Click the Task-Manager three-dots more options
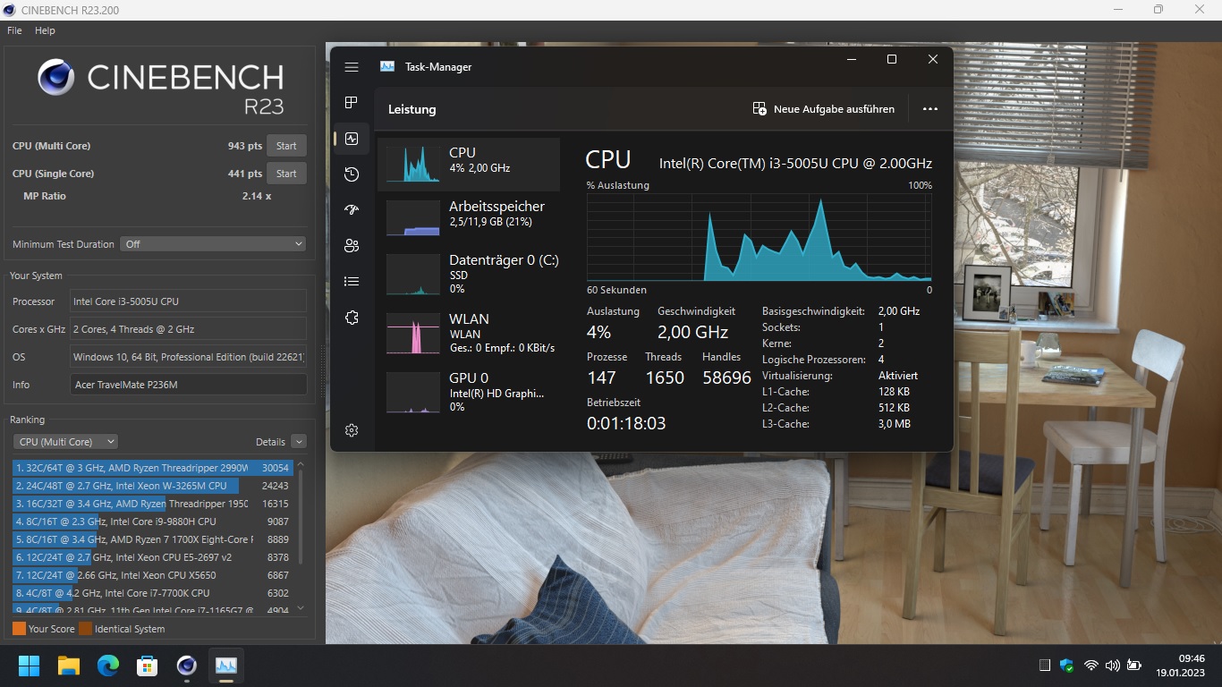The image size is (1222, 687). (x=930, y=109)
